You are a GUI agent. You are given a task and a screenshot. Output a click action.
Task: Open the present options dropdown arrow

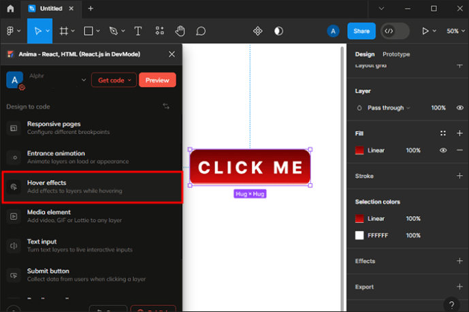point(434,31)
